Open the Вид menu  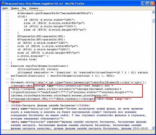[x=24, y=8]
